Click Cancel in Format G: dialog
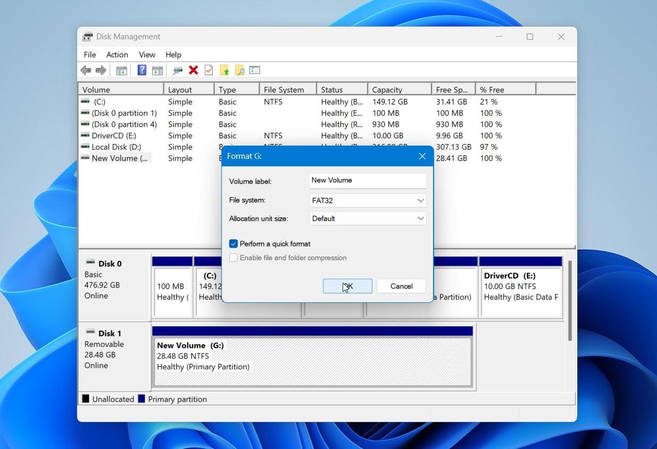The height and width of the screenshot is (449, 657). [x=401, y=286]
